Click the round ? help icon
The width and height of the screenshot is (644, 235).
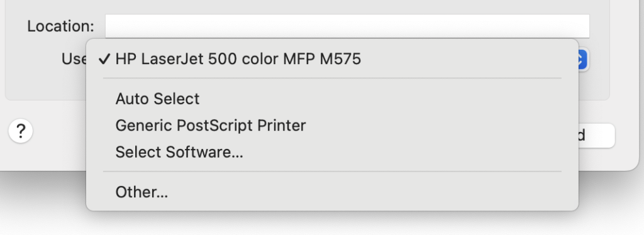point(21,131)
